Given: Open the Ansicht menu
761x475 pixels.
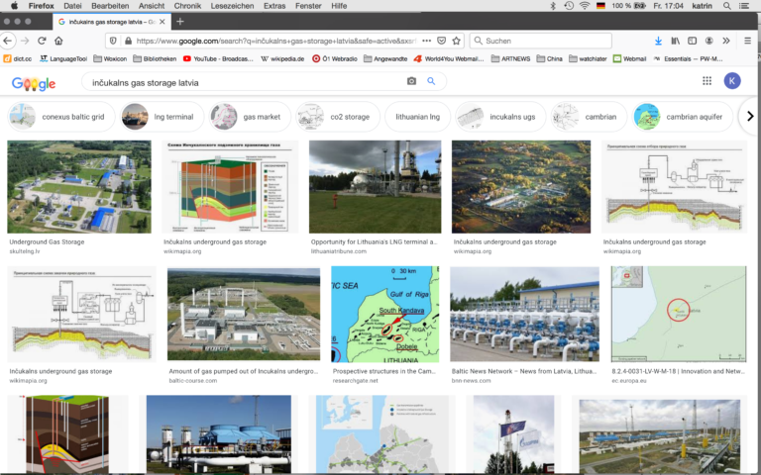Looking at the screenshot, I should (x=152, y=6).
